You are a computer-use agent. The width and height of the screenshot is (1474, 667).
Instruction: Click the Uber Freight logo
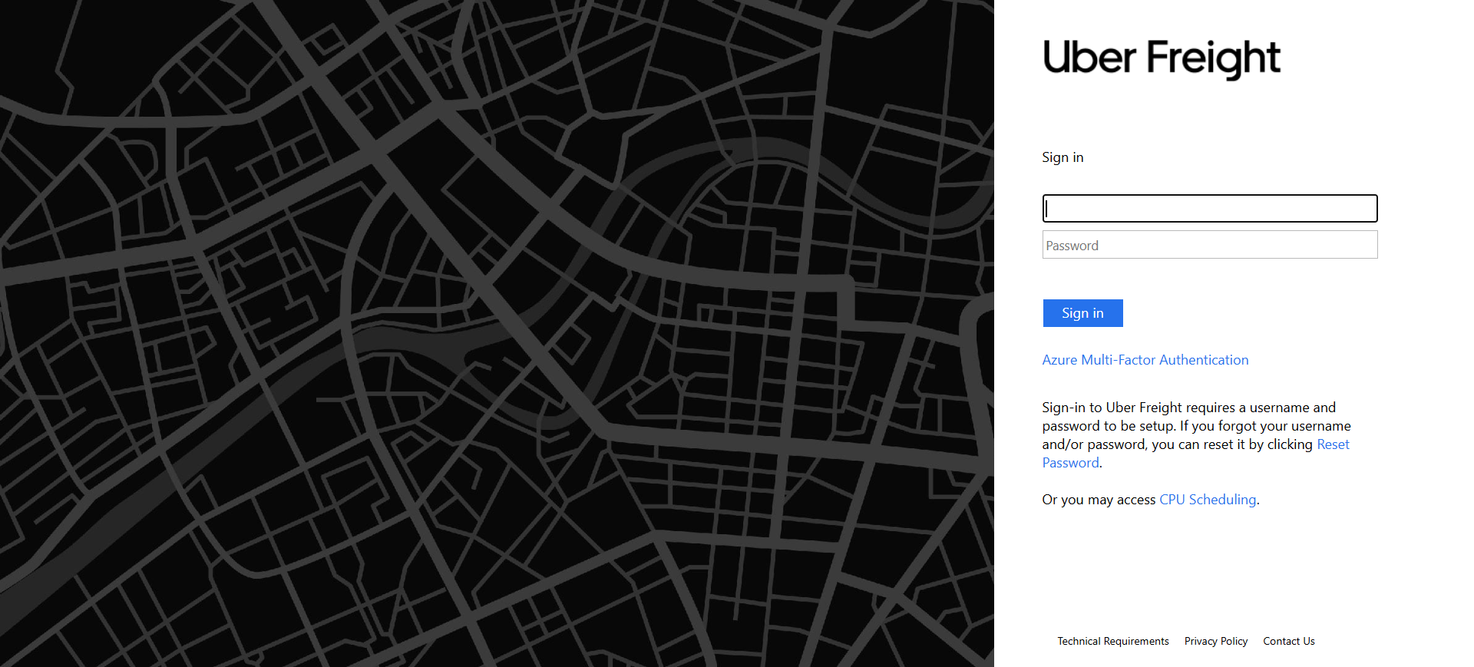point(1162,58)
